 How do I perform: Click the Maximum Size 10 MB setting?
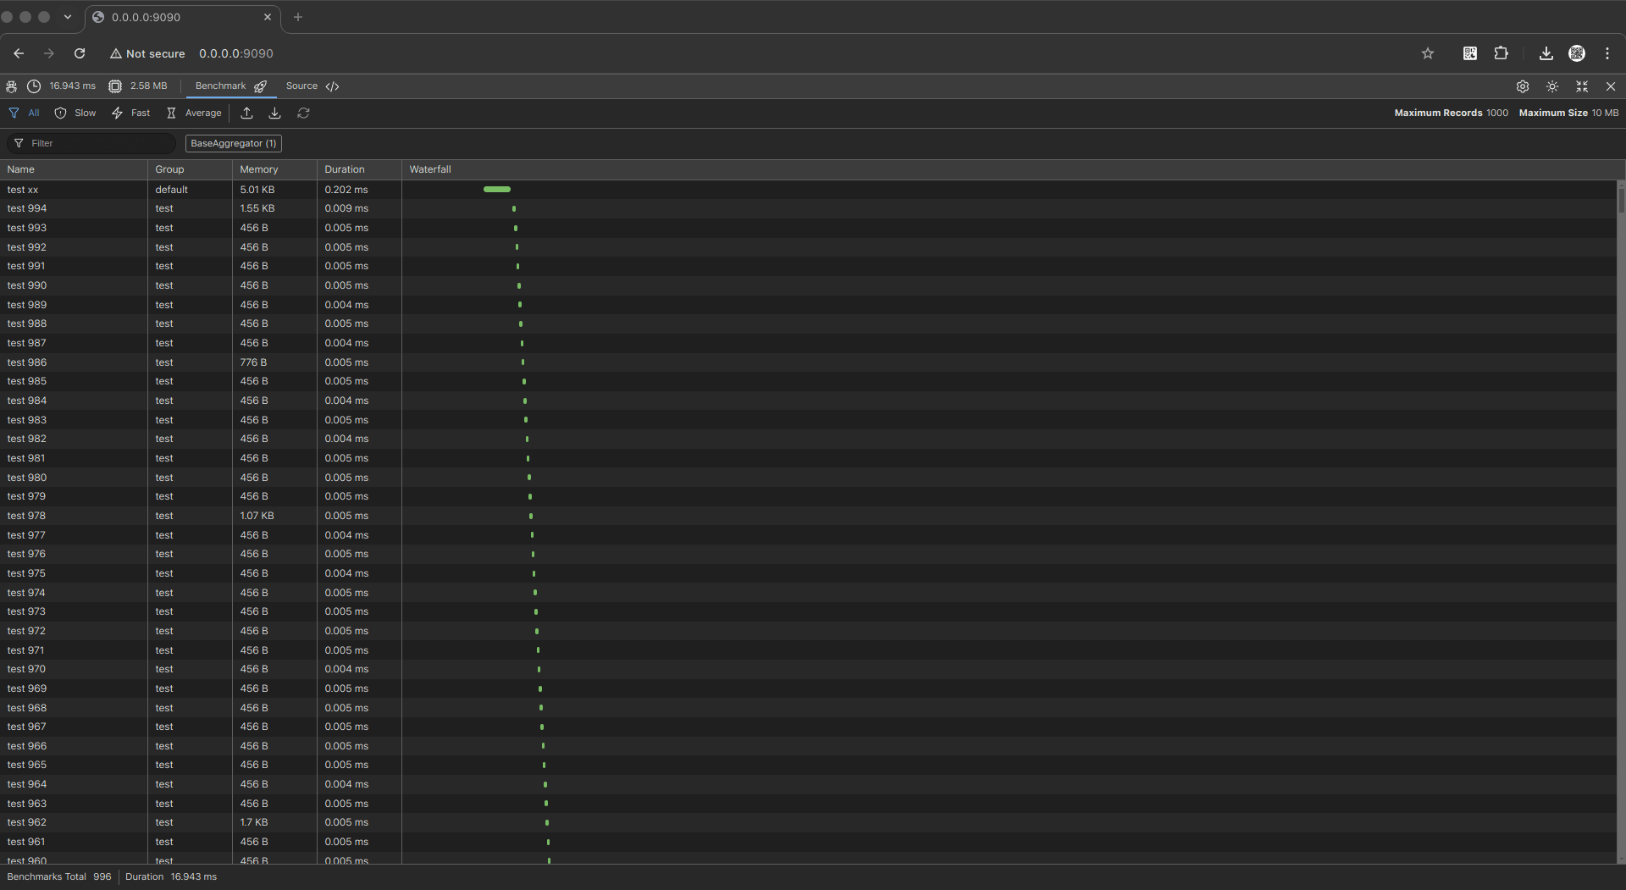coord(1568,113)
